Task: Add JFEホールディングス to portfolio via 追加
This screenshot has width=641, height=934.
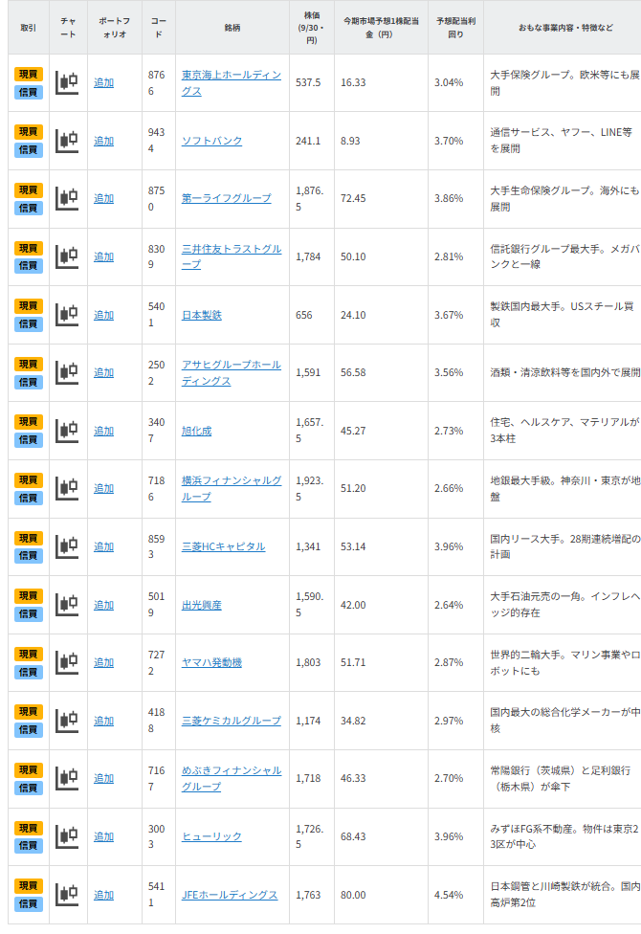Action: [x=103, y=895]
